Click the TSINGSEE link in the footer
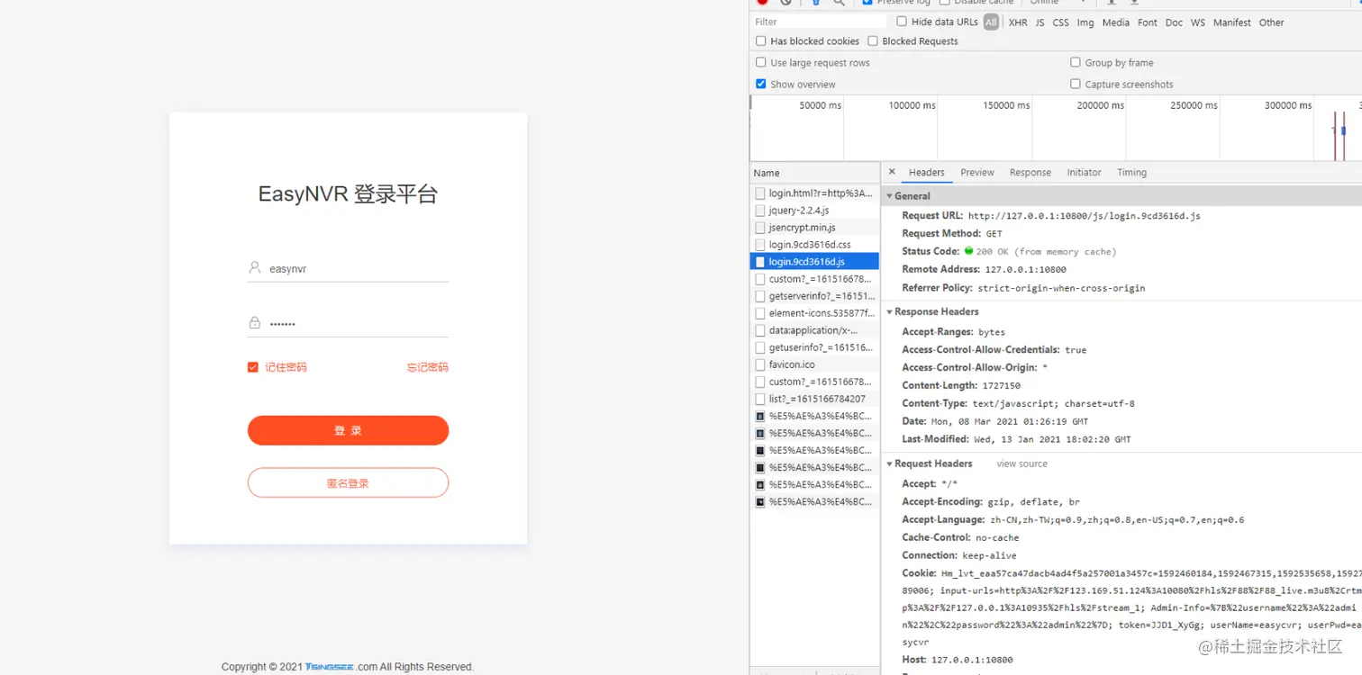Screen dimensions: 1362x675 (x=329, y=667)
